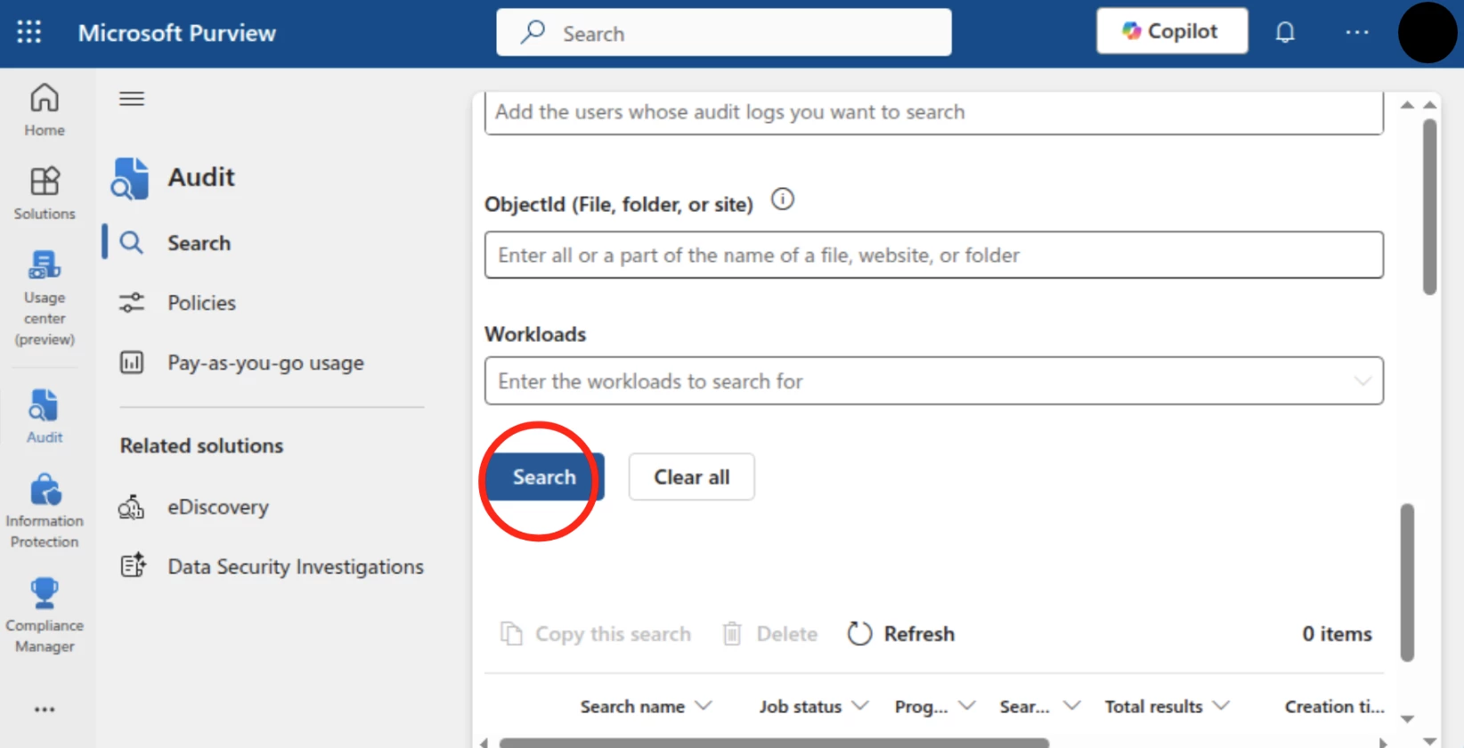Open the Total results column dropdown
This screenshot has height=748, width=1464.
(x=1222, y=706)
